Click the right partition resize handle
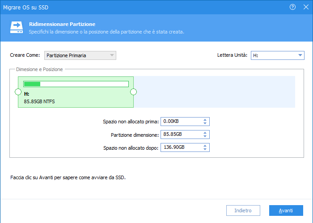 tap(133, 92)
